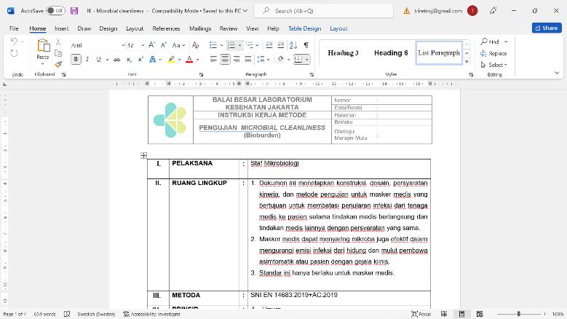Open the font size dropdown
Viewport: 567px width, 319px height.
pyautogui.click(x=143, y=45)
